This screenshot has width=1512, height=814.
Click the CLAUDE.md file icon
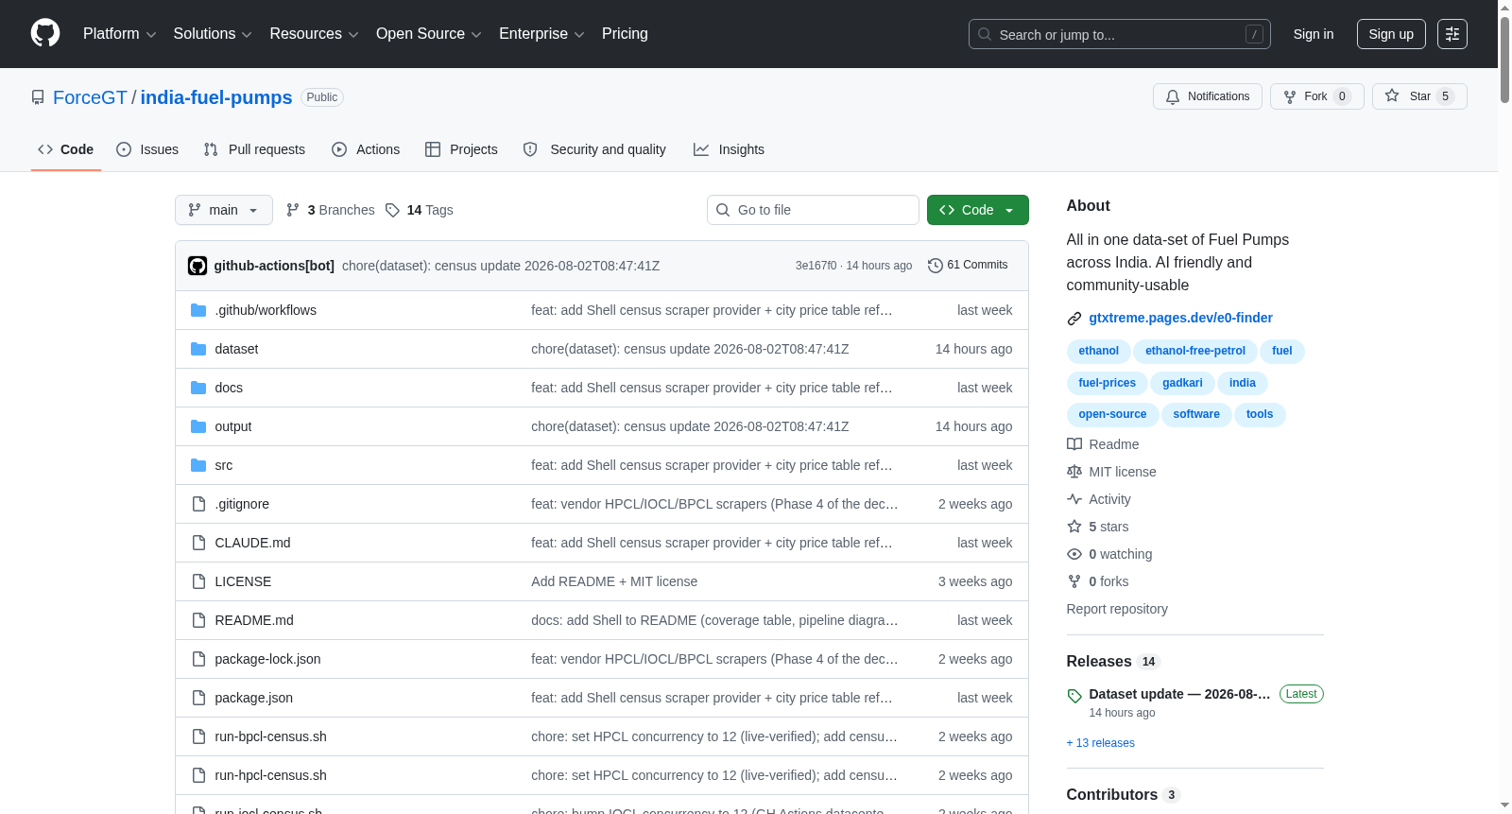[198, 543]
